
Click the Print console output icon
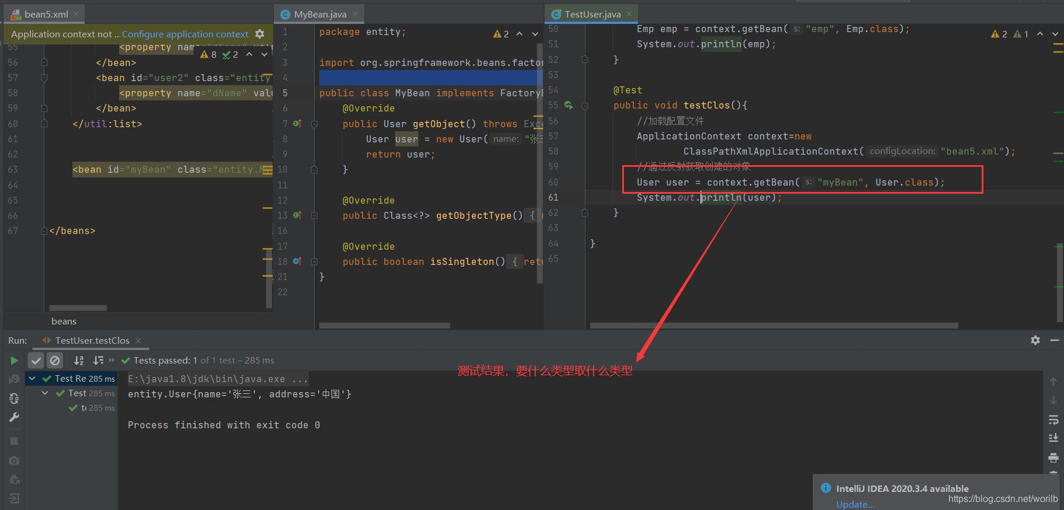click(1053, 457)
